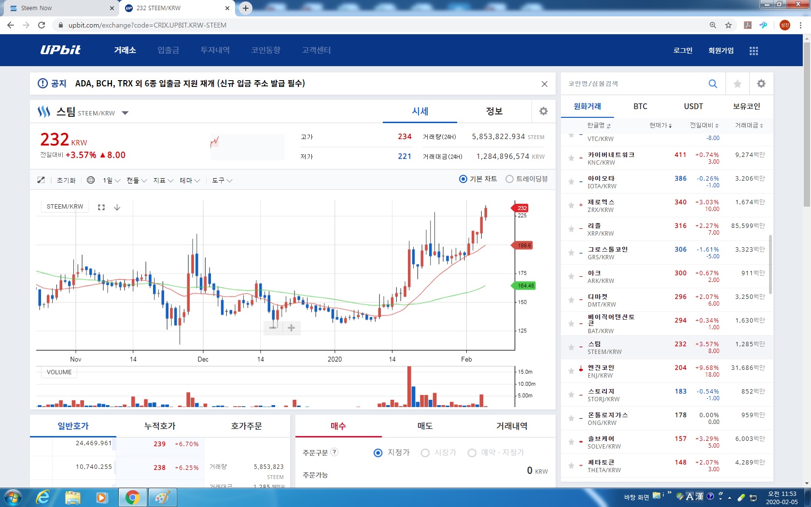This screenshot has width=811, height=507.
Task: Open File Explorer from taskbar
Action: pos(73,497)
